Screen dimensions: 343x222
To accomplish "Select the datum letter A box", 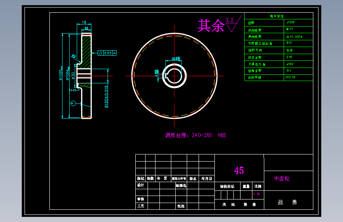I will (115, 53).
